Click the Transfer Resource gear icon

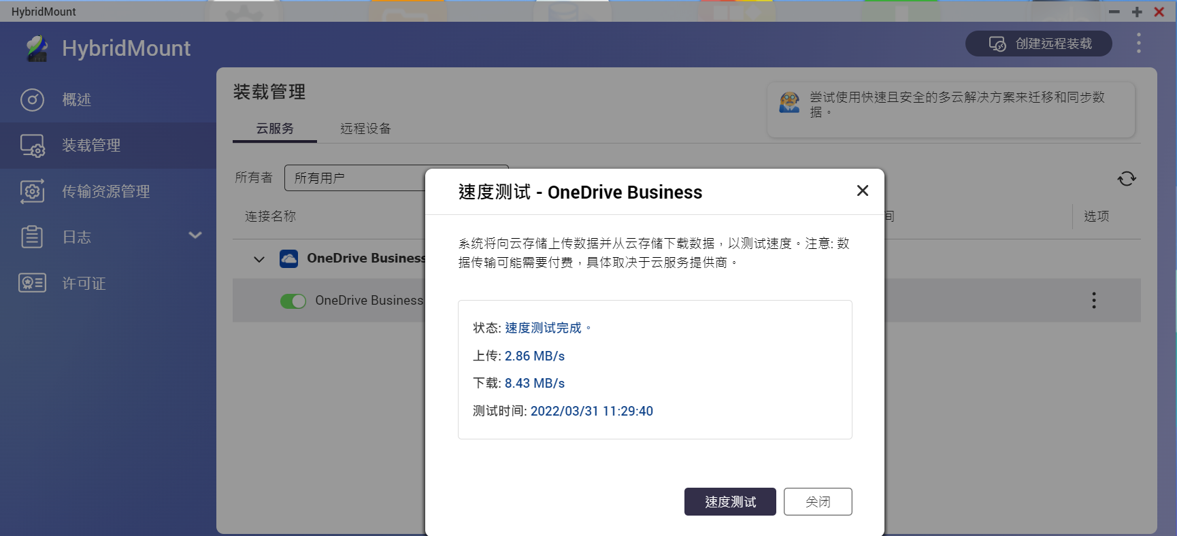coord(32,192)
